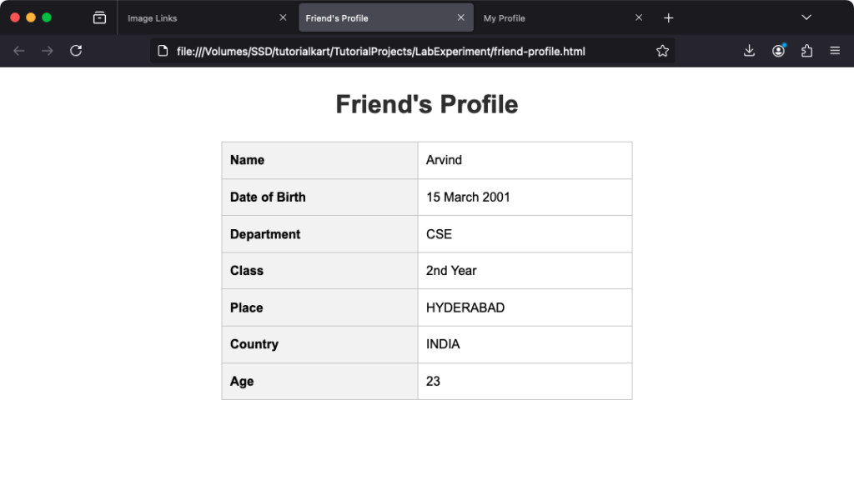Close the My Profile tab

coord(639,17)
